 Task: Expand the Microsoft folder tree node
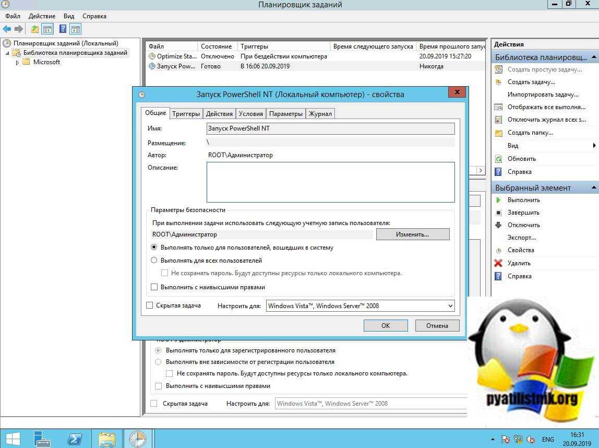(17, 63)
